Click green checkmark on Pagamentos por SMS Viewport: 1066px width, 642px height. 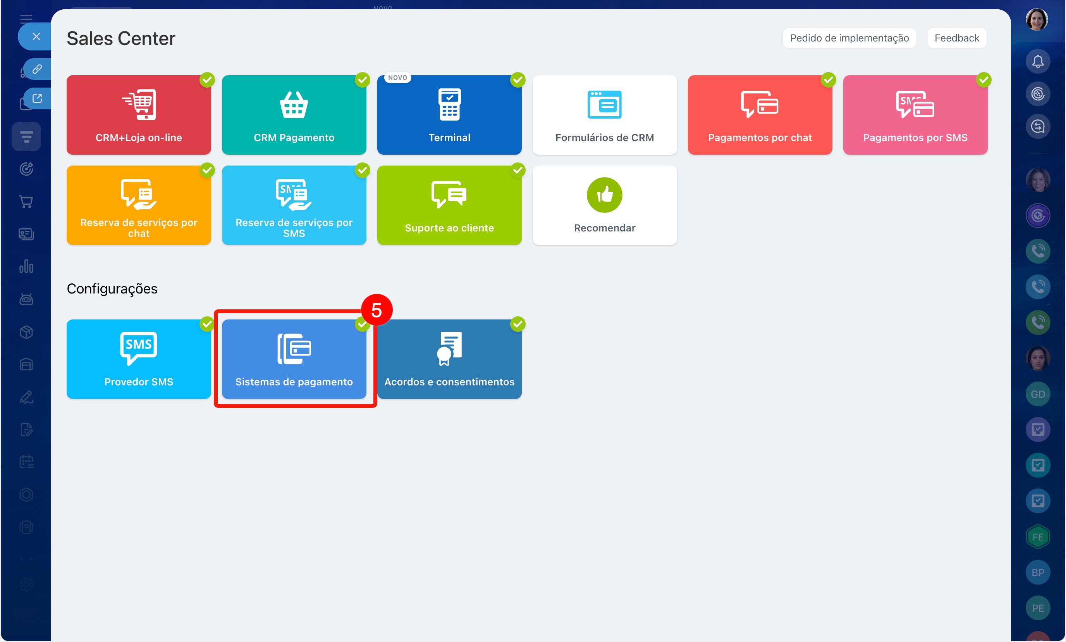pos(983,80)
